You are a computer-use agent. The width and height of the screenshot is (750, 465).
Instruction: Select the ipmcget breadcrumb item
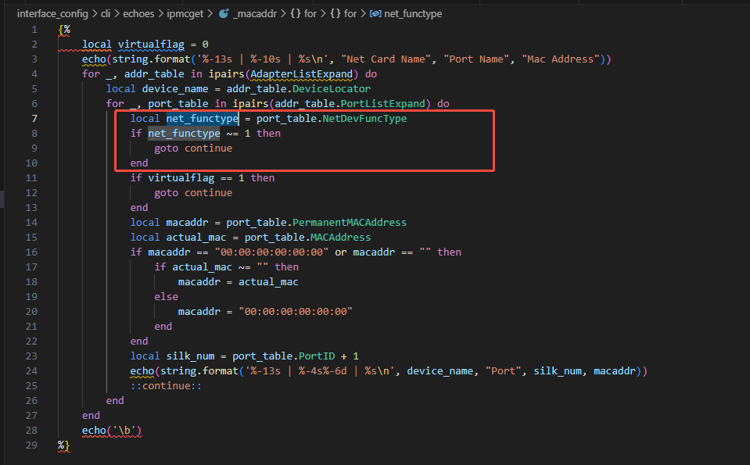[187, 14]
